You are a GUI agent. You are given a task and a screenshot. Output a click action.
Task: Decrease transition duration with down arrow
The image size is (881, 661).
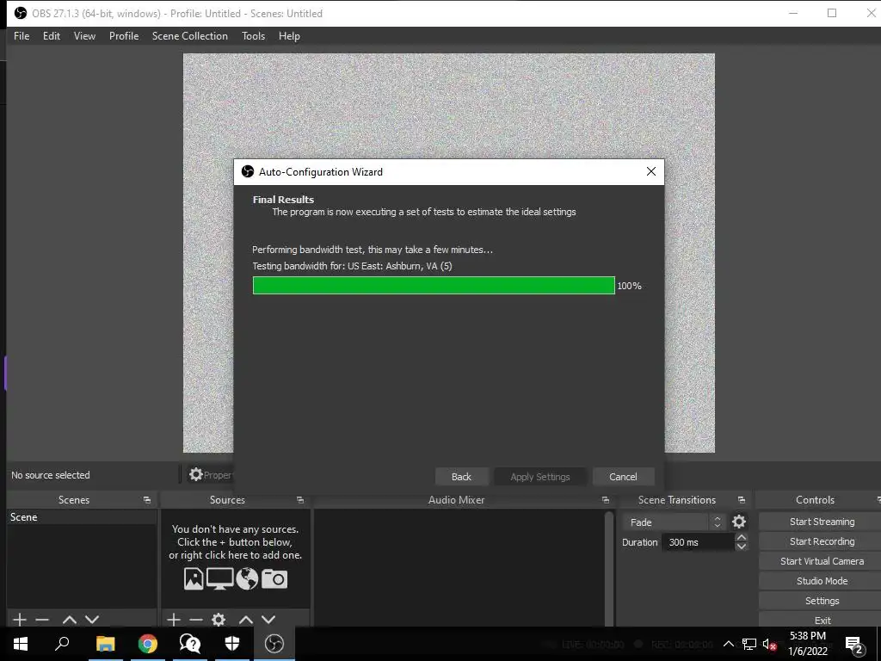742,547
